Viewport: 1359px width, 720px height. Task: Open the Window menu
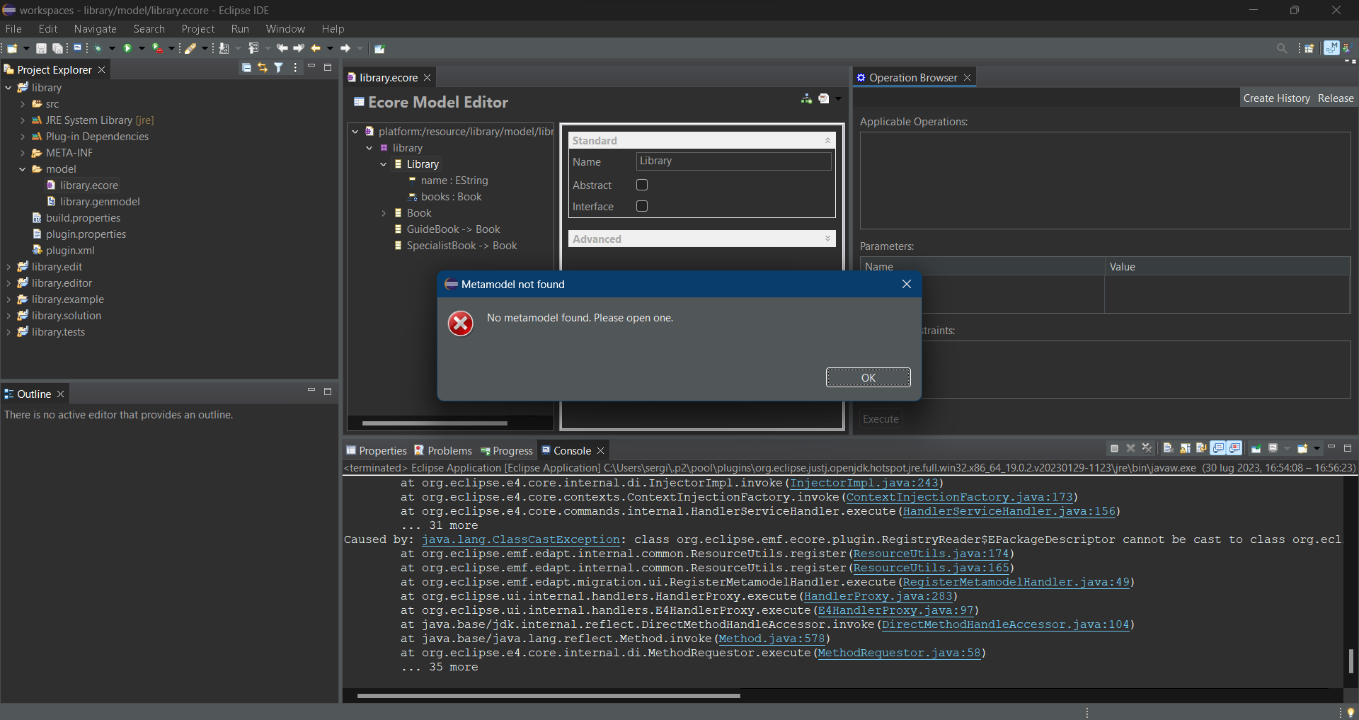pyautogui.click(x=285, y=29)
